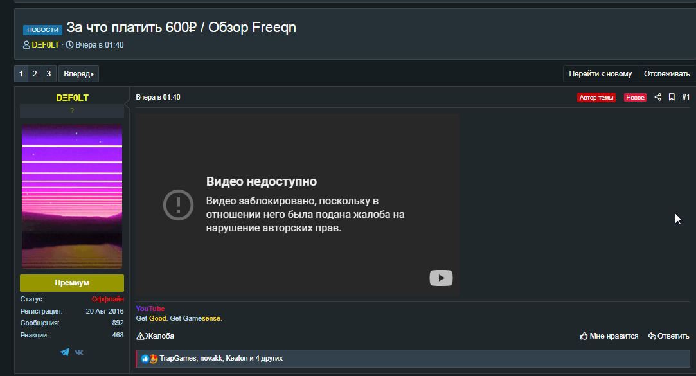Open the author's VK profile icon
Screen dimensions: 696x376
click(79, 352)
